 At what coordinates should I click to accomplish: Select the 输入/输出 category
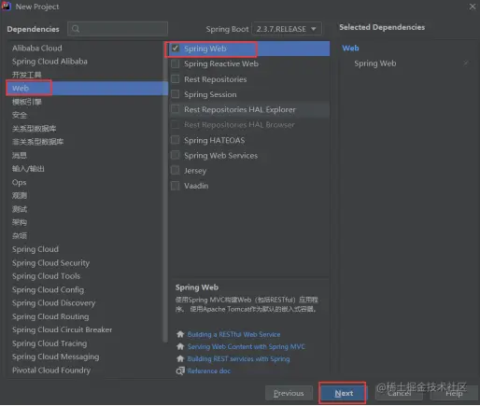pyautogui.click(x=28, y=168)
